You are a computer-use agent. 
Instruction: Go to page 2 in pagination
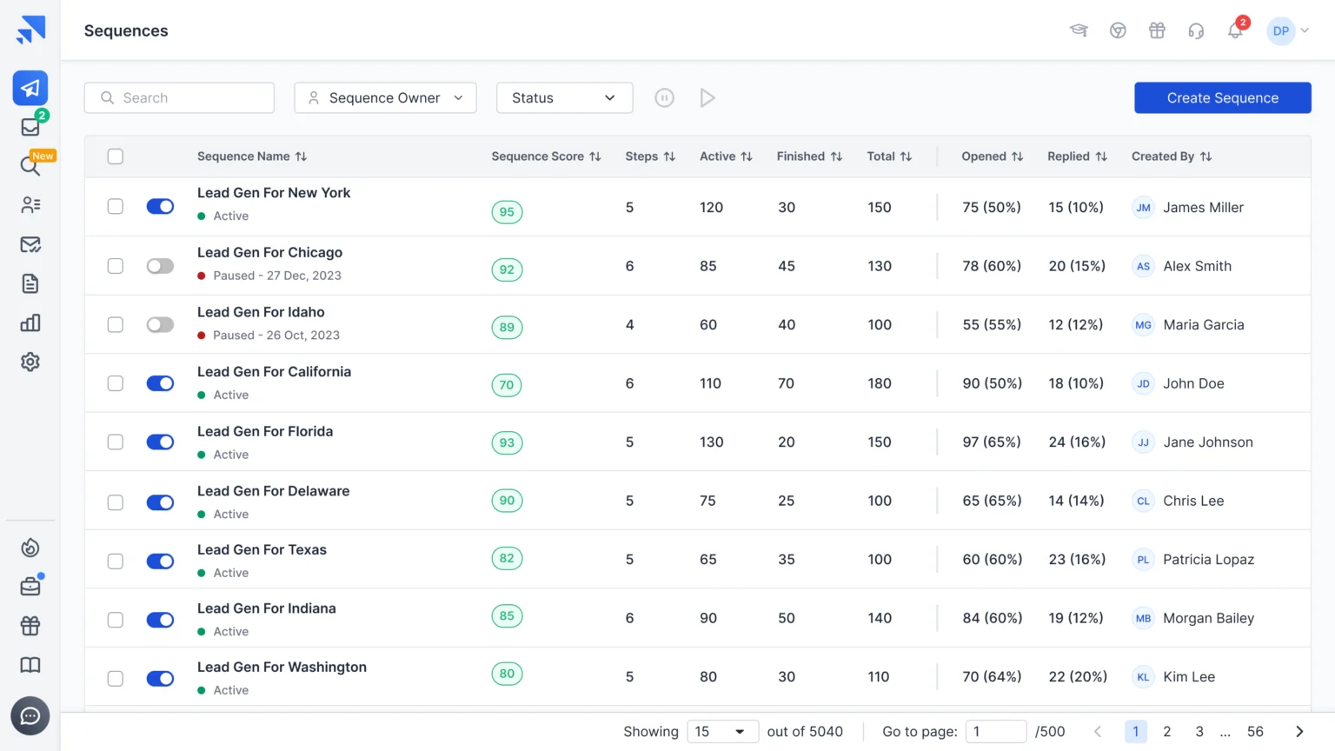[1166, 732]
